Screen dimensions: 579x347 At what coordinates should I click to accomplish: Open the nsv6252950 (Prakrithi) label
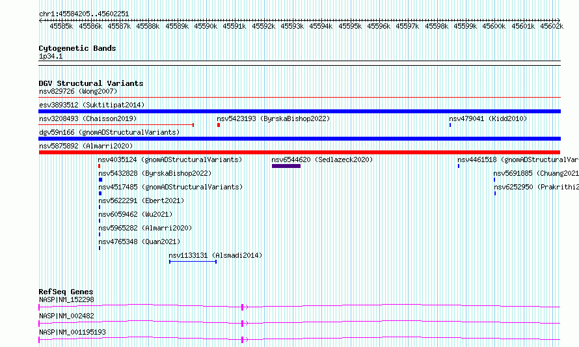pyautogui.click(x=536, y=187)
